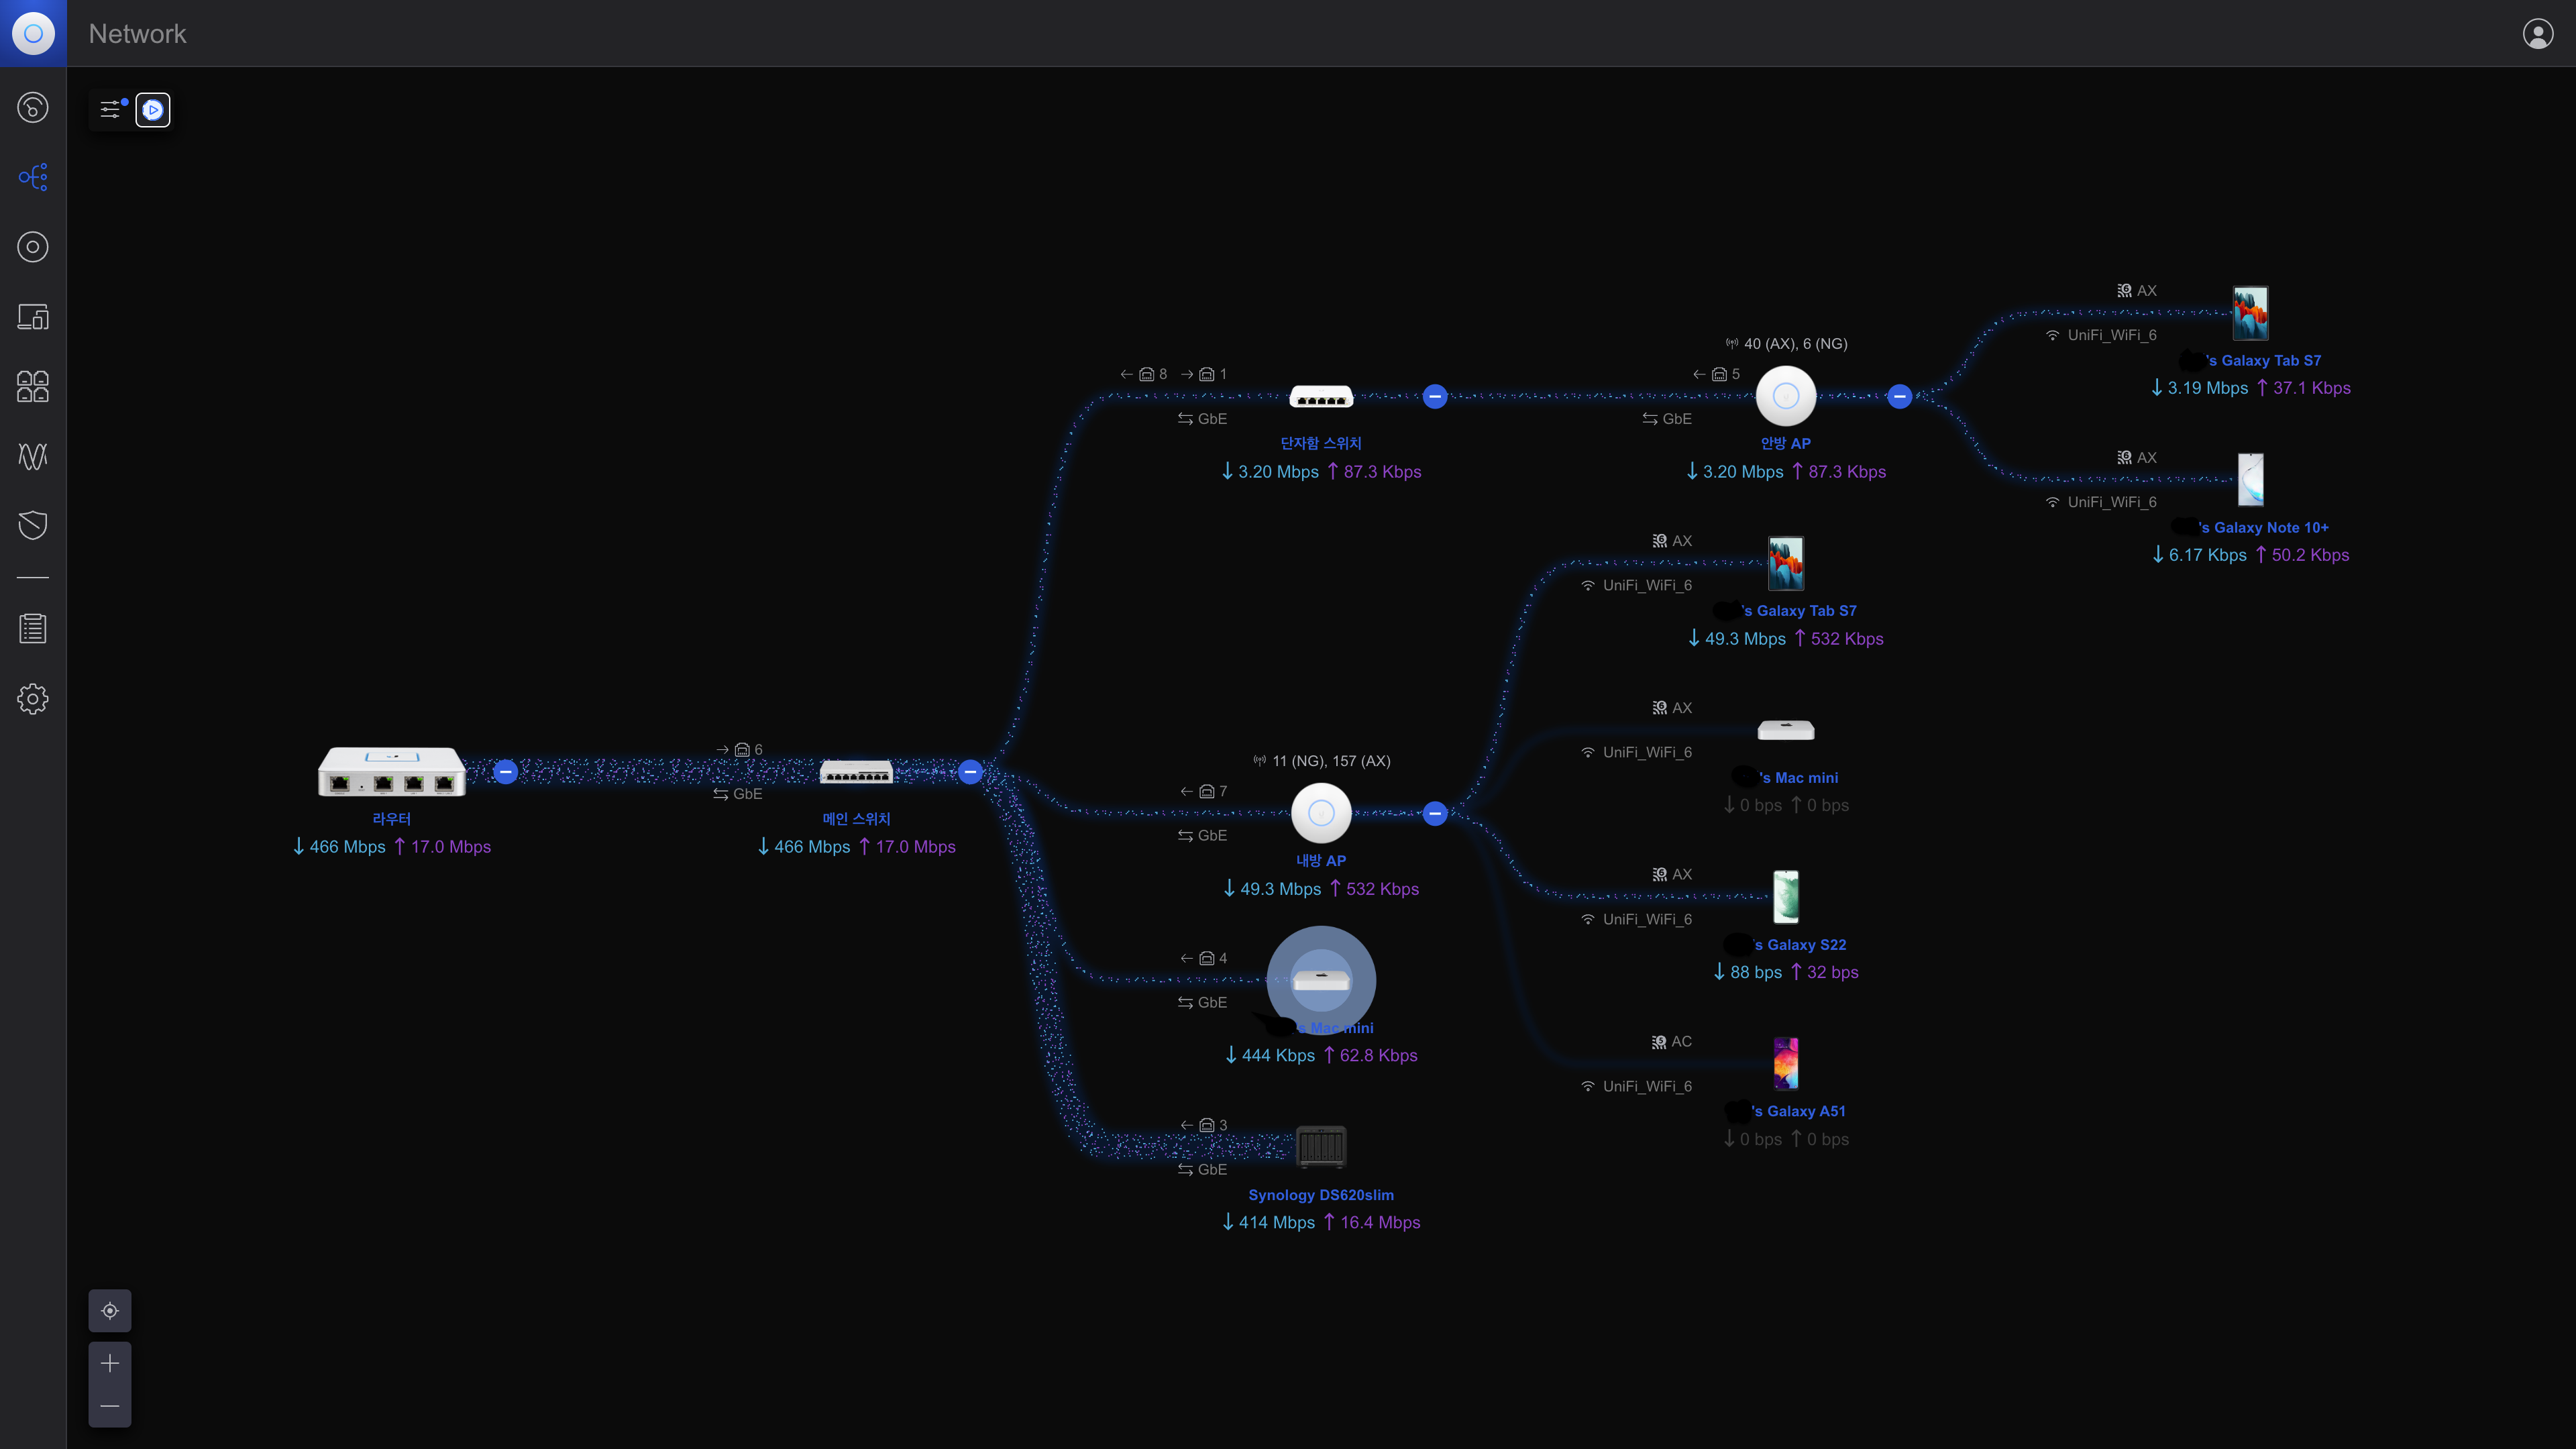Select the Synology DS620slim NAS icon
Screen dimensions: 2576x1449
click(1321, 1147)
